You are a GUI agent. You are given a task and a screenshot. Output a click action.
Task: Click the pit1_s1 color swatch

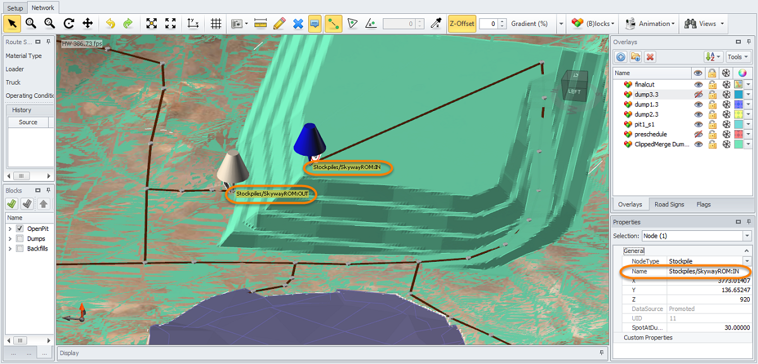(738, 124)
